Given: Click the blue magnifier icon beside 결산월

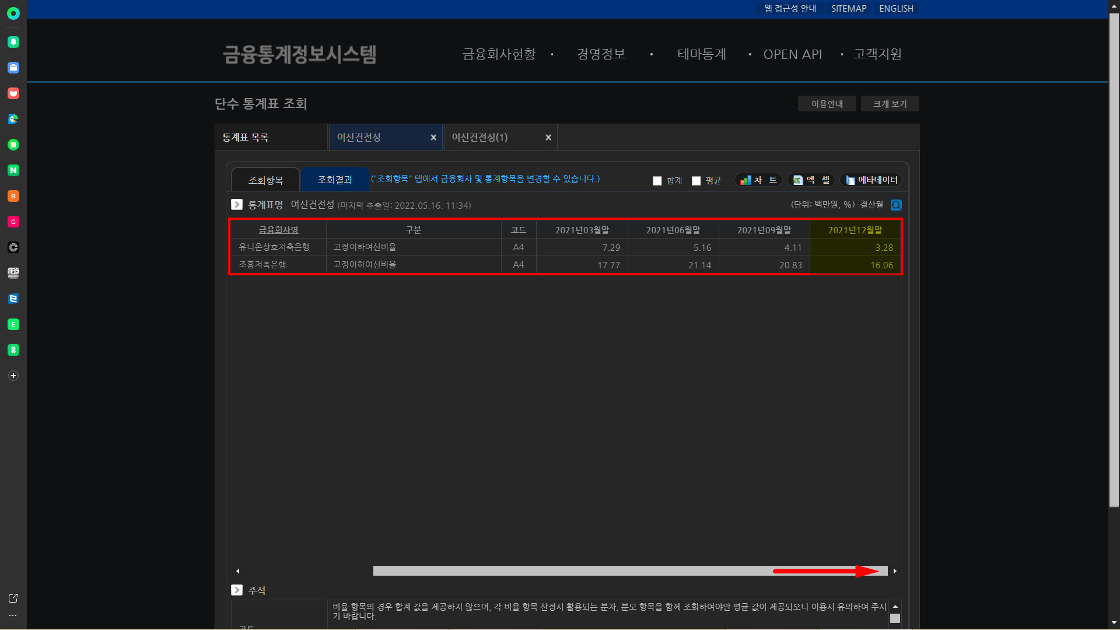Looking at the screenshot, I should click(x=896, y=205).
